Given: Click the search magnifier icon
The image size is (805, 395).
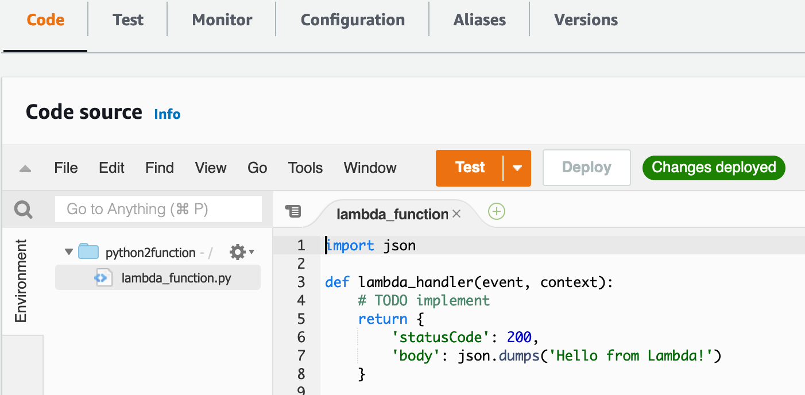Looking at the screenshot, I should (24, 210).
